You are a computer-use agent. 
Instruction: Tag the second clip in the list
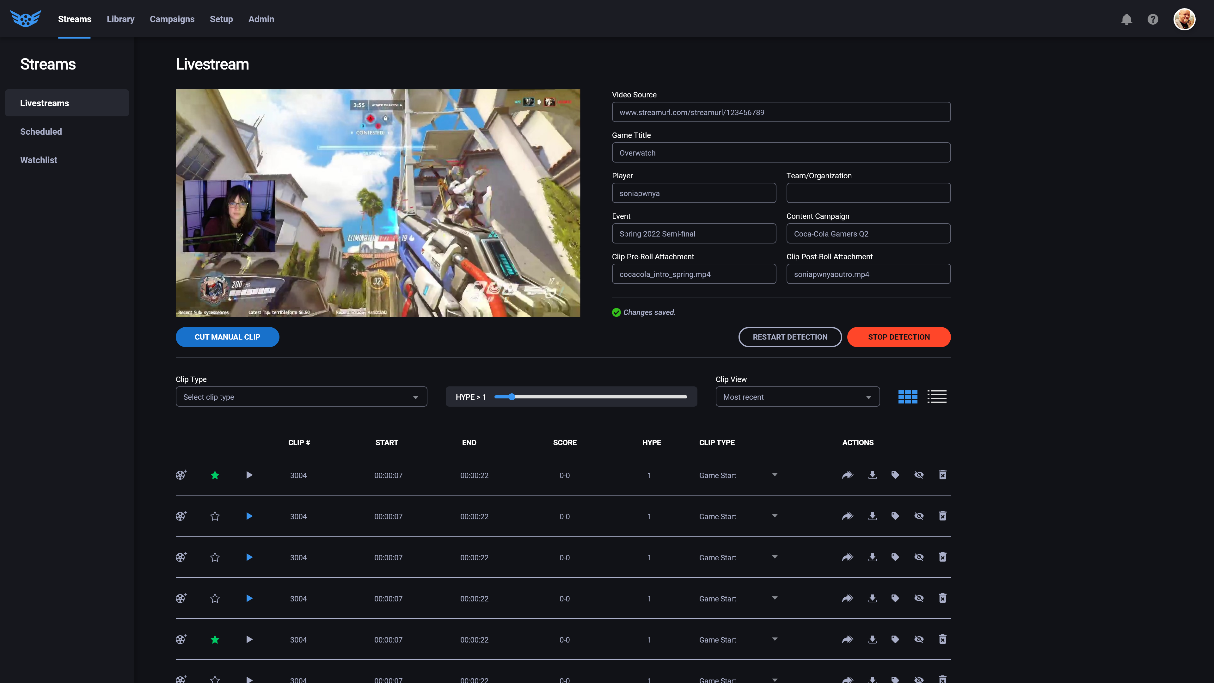(895, 516)
